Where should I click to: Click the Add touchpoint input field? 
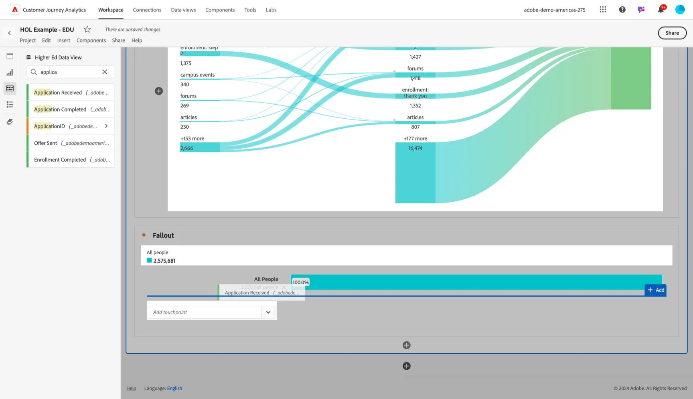point(205,312)
